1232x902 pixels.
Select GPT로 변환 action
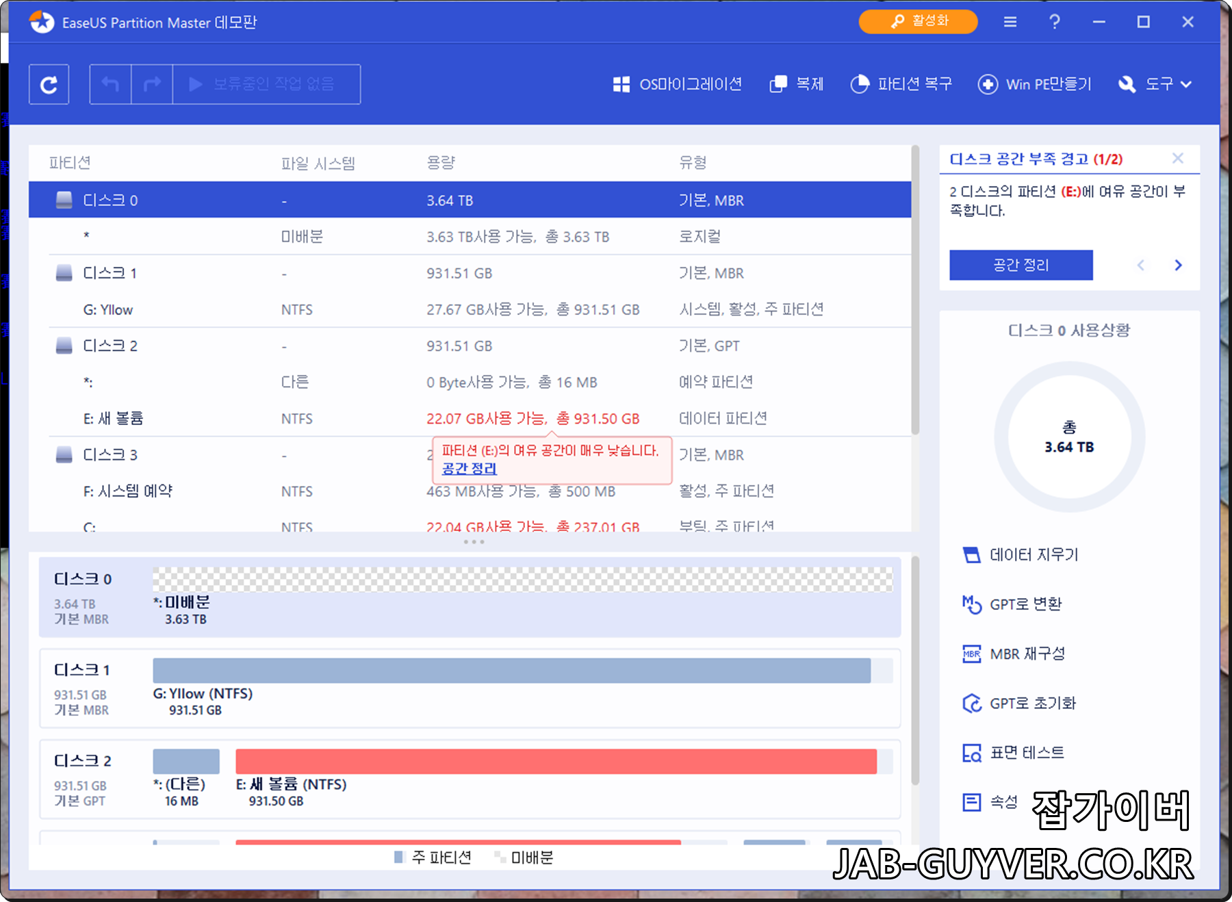pyautogui.click(x=1012, y=604)
